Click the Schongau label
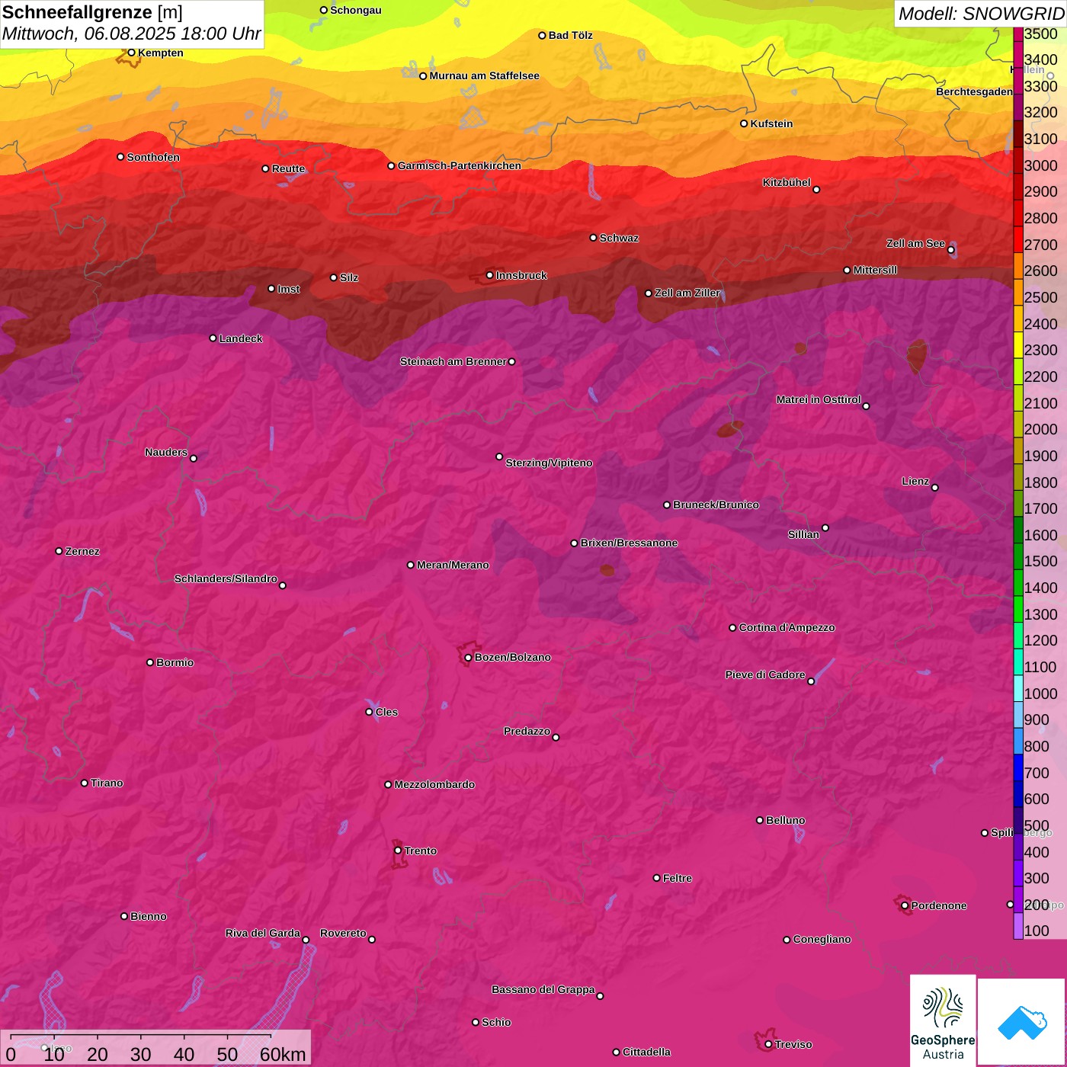Image resolution: width=1067 pixels, height=1067 pixels. [356, 10]
